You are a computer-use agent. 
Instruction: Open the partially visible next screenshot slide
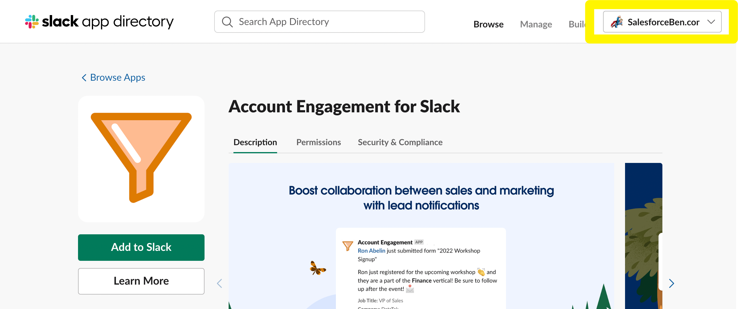click(x=644, y=236)
